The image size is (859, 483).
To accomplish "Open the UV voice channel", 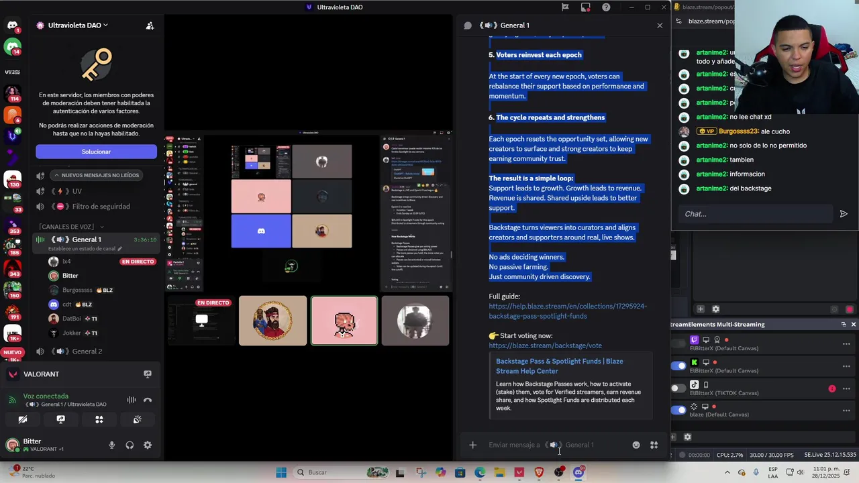I will pyautogui.click(x=96, y=191).
